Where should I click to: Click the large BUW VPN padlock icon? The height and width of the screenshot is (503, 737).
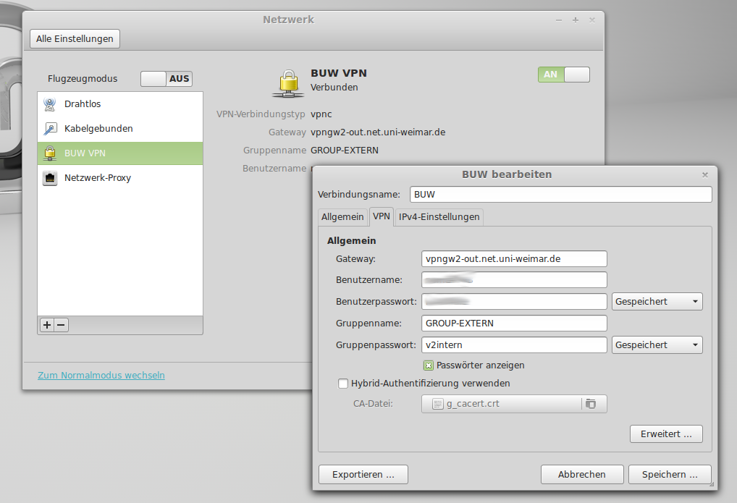tap(287, 83)
